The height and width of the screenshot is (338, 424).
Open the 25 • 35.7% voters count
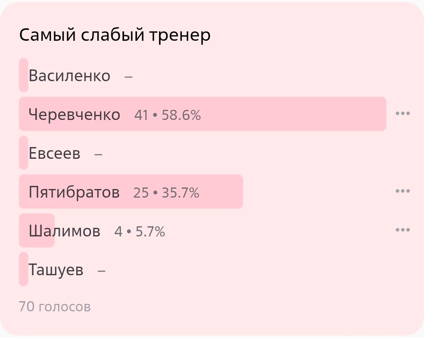tap(166, 193)
